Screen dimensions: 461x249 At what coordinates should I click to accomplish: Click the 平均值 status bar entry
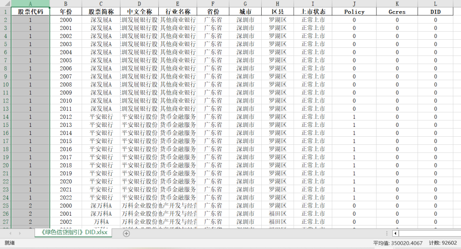coord(398,243)
